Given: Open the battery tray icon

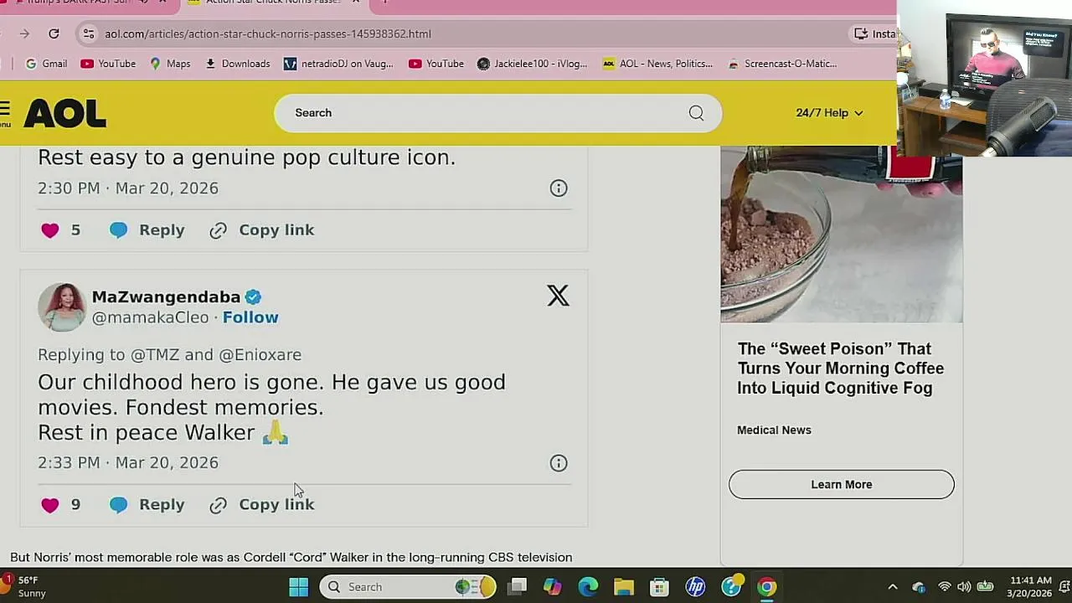Looking at the screenshot, I should coord(985,587).
